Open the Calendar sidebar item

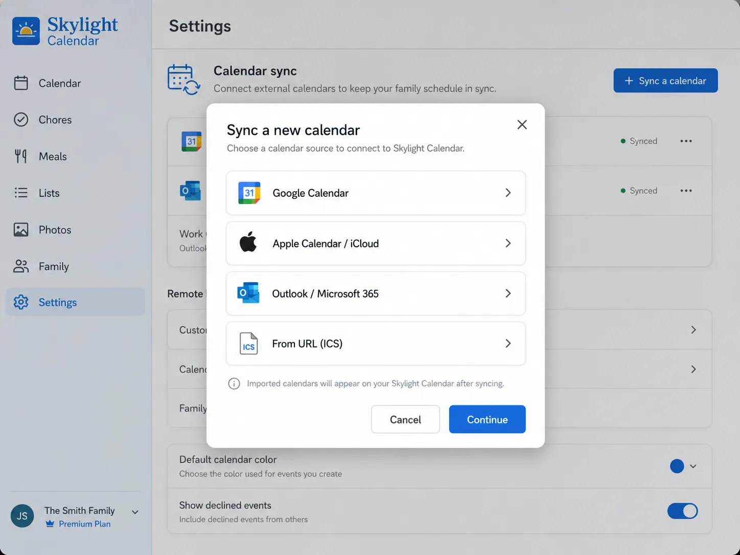point(76,83)
